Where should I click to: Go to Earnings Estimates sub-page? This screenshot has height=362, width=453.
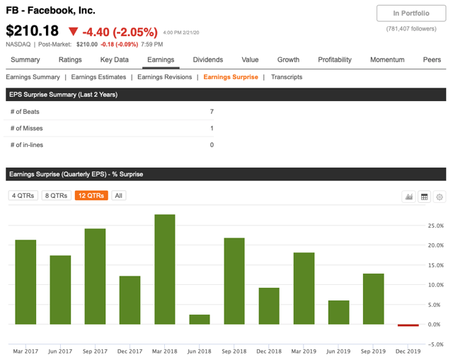[x=98, y=77]
